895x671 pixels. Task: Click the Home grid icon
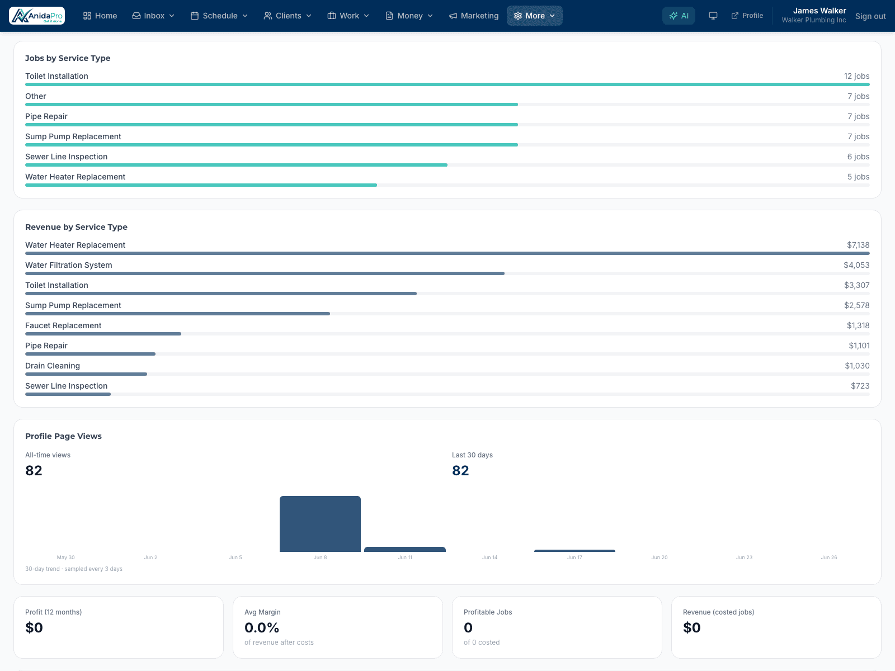pyautogui.click(x=87, y=16)
